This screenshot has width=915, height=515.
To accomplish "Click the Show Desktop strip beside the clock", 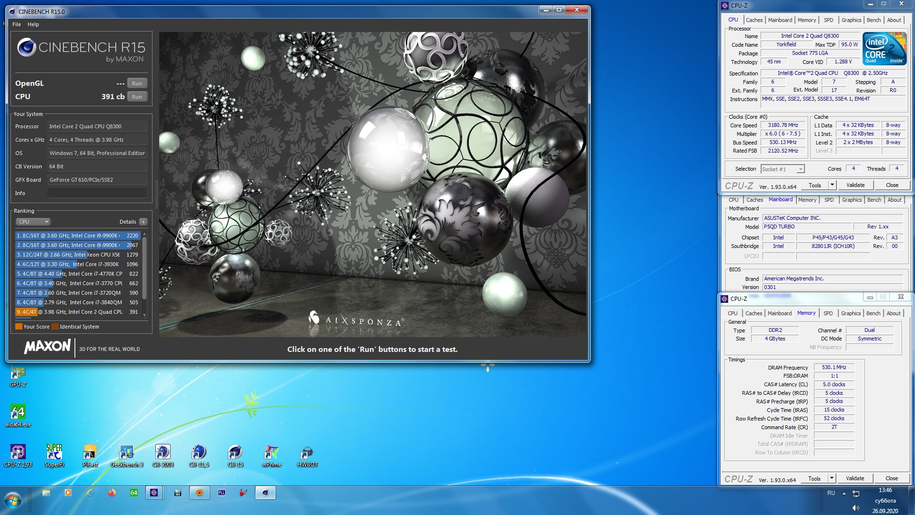I will [x=911, y=500].
